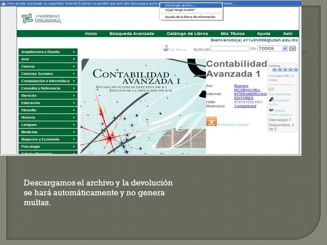This screenshot has height=245, width=327.
Task: Open the TODOS search scope dropdown
Action: click(272, 48)
